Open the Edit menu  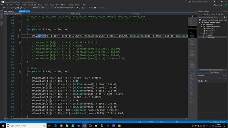coord(7,5)
